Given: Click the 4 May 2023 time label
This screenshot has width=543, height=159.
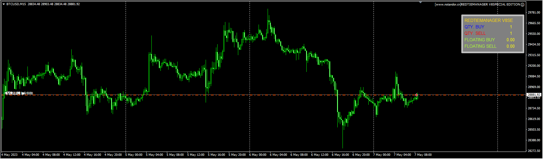Looking at the screenshot, I should click(10, 155).
